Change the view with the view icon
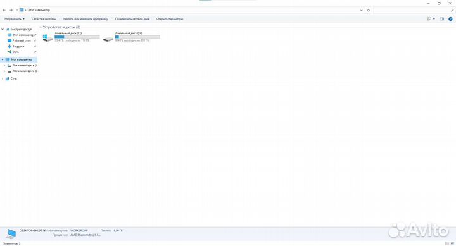This screenshot has height=246, width=456. pos(429,19)
